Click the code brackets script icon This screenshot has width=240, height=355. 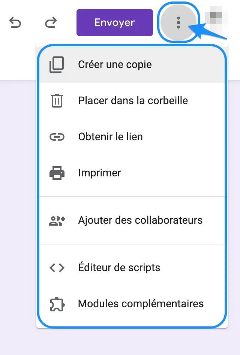(57, 268)
